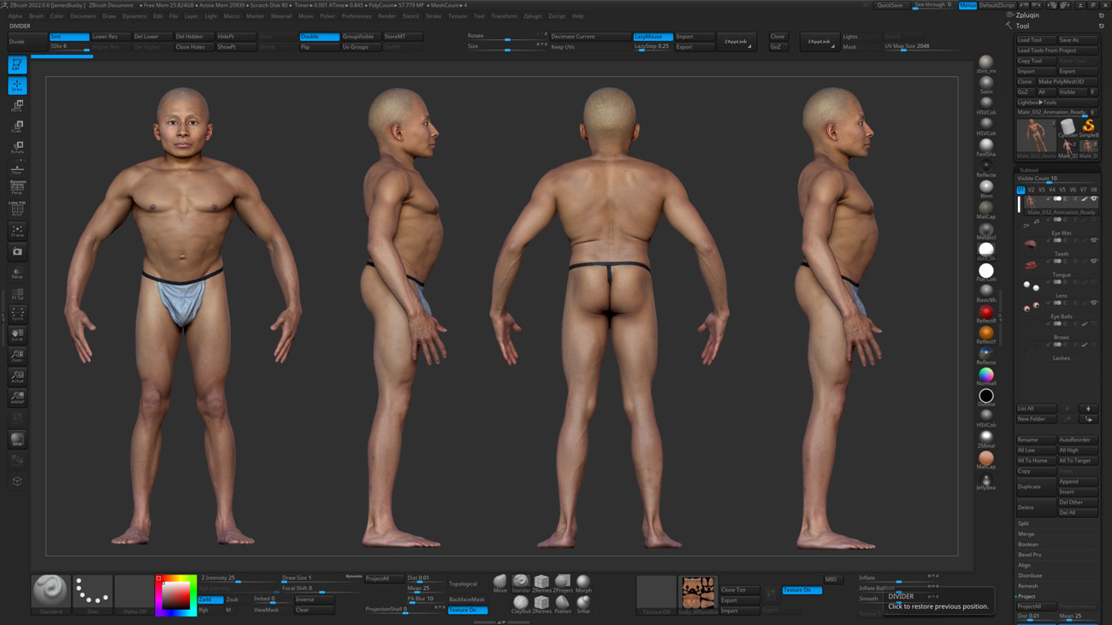1112x625 pixels.
Task: Select the ZProject brush icon
Action: tap(563, 581)
